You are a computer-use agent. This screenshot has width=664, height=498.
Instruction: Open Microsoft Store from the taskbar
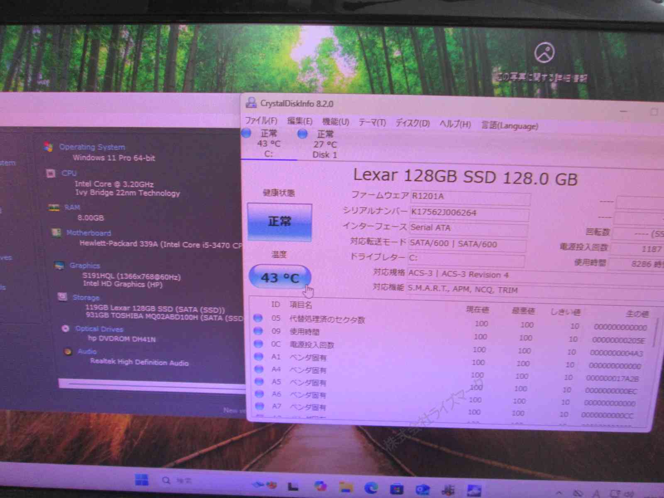396,489
